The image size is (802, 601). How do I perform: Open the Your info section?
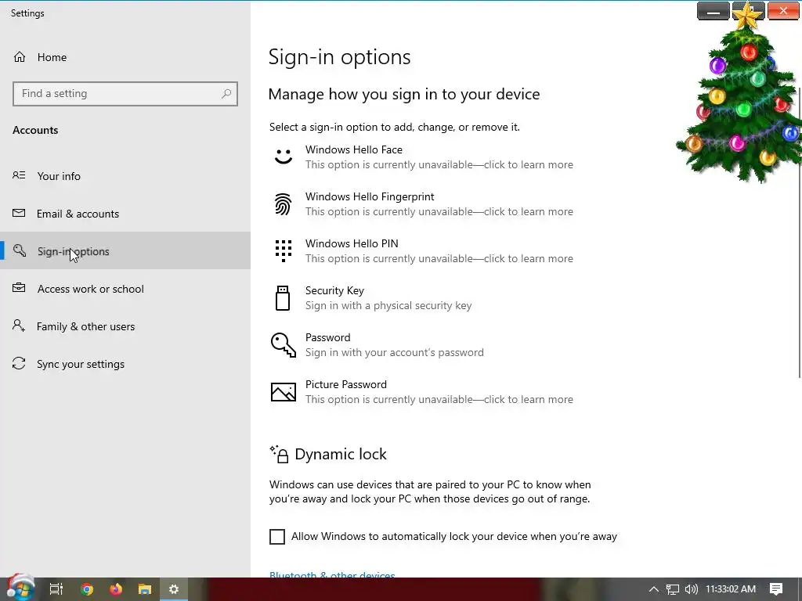125,176
